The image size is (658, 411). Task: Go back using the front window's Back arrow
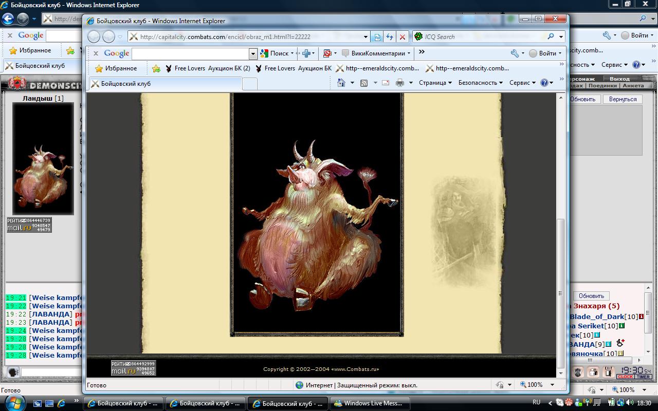94,36
